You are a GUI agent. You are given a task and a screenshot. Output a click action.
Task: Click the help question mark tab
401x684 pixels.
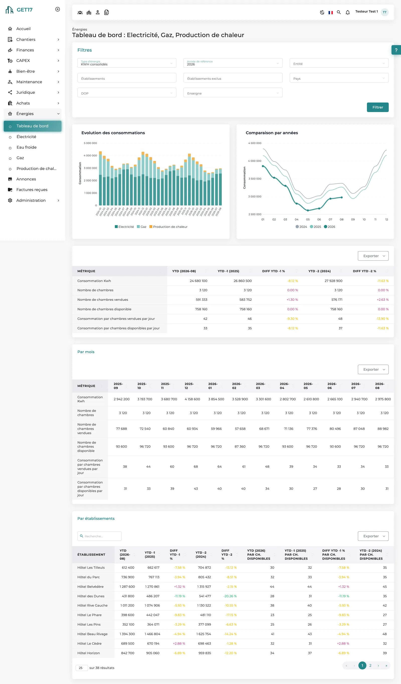(x=396, y=50)
